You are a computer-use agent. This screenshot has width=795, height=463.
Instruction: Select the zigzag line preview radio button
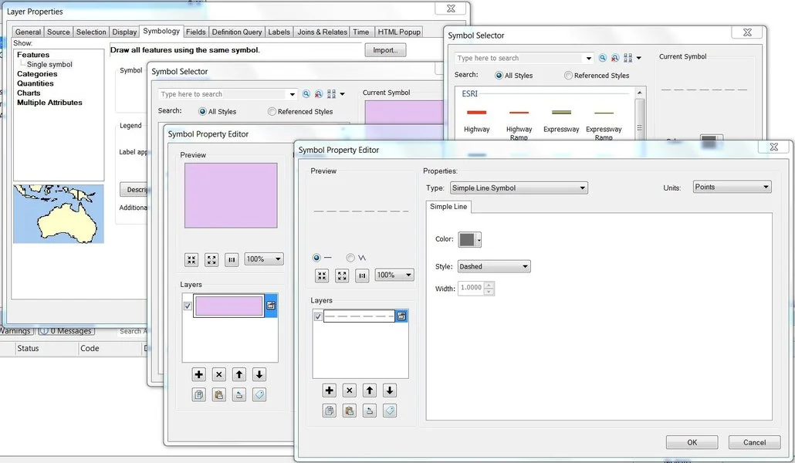[x=350, y=258]
